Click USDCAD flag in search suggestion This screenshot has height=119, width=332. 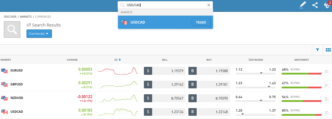coord(124,22)
